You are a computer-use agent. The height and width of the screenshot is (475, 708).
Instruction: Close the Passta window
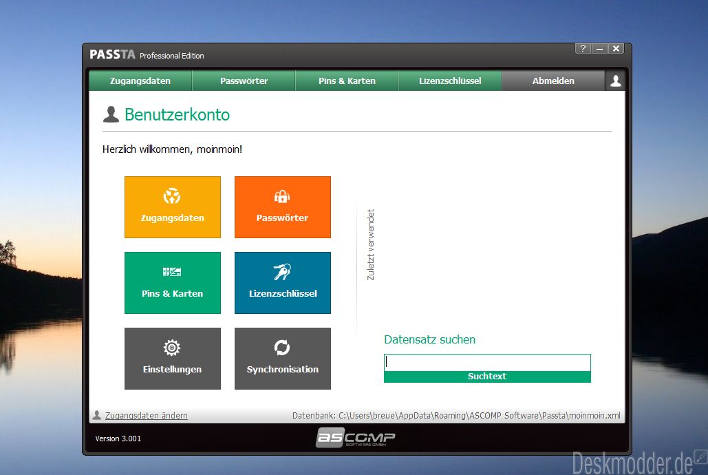click(x=616, y=48)
